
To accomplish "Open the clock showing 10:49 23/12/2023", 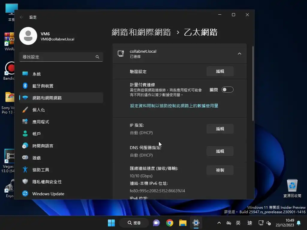I will coord(285,223).
